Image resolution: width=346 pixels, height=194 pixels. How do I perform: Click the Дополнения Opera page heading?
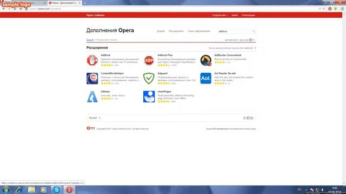click(x=110, y=30)
